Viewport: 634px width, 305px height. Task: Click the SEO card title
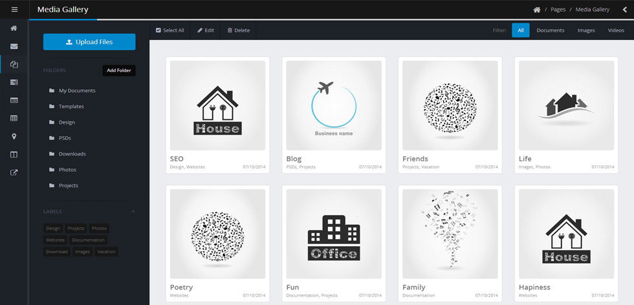177,159
